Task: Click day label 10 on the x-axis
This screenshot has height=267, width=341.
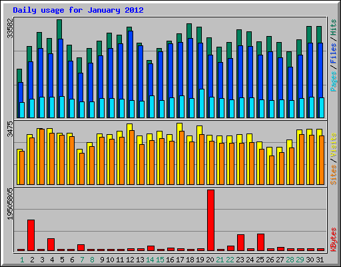Action: [110, 260]
